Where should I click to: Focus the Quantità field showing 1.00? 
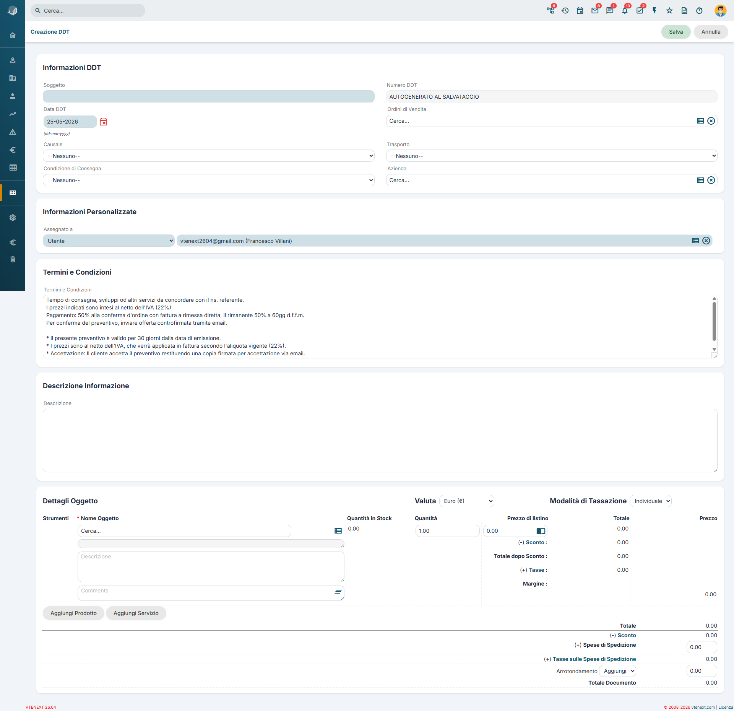coord(447,531)
